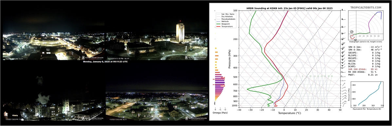Click the Northern Illinois University logo on the tower webcam
This screenshot has width=392, height=126.
pyautogui.click(x=196, y=58)
